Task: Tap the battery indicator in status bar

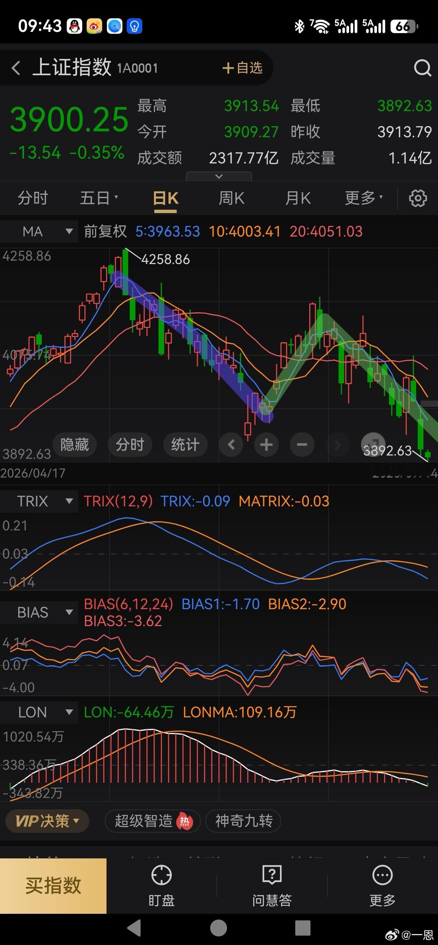Action: tap(404, 27)
